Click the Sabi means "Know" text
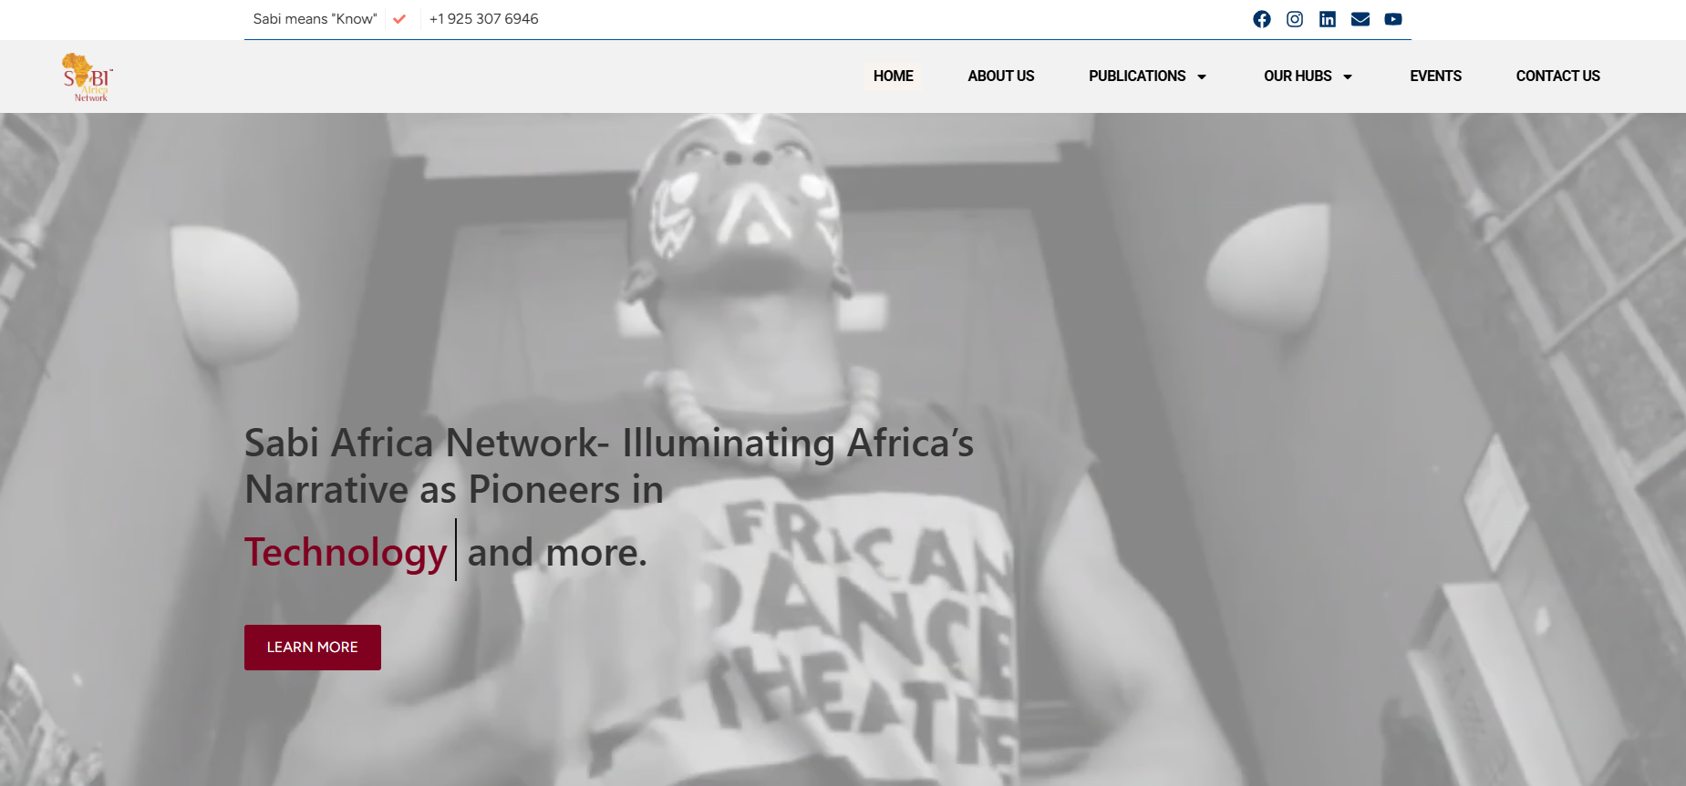 pos(315,19)
